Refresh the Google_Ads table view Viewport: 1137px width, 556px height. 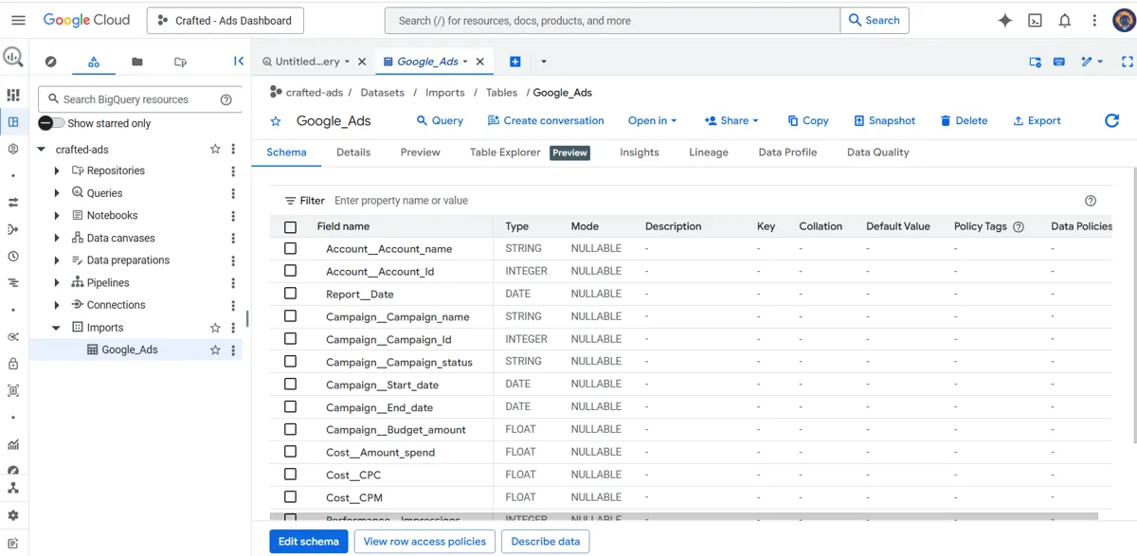tap(1110, 120)
